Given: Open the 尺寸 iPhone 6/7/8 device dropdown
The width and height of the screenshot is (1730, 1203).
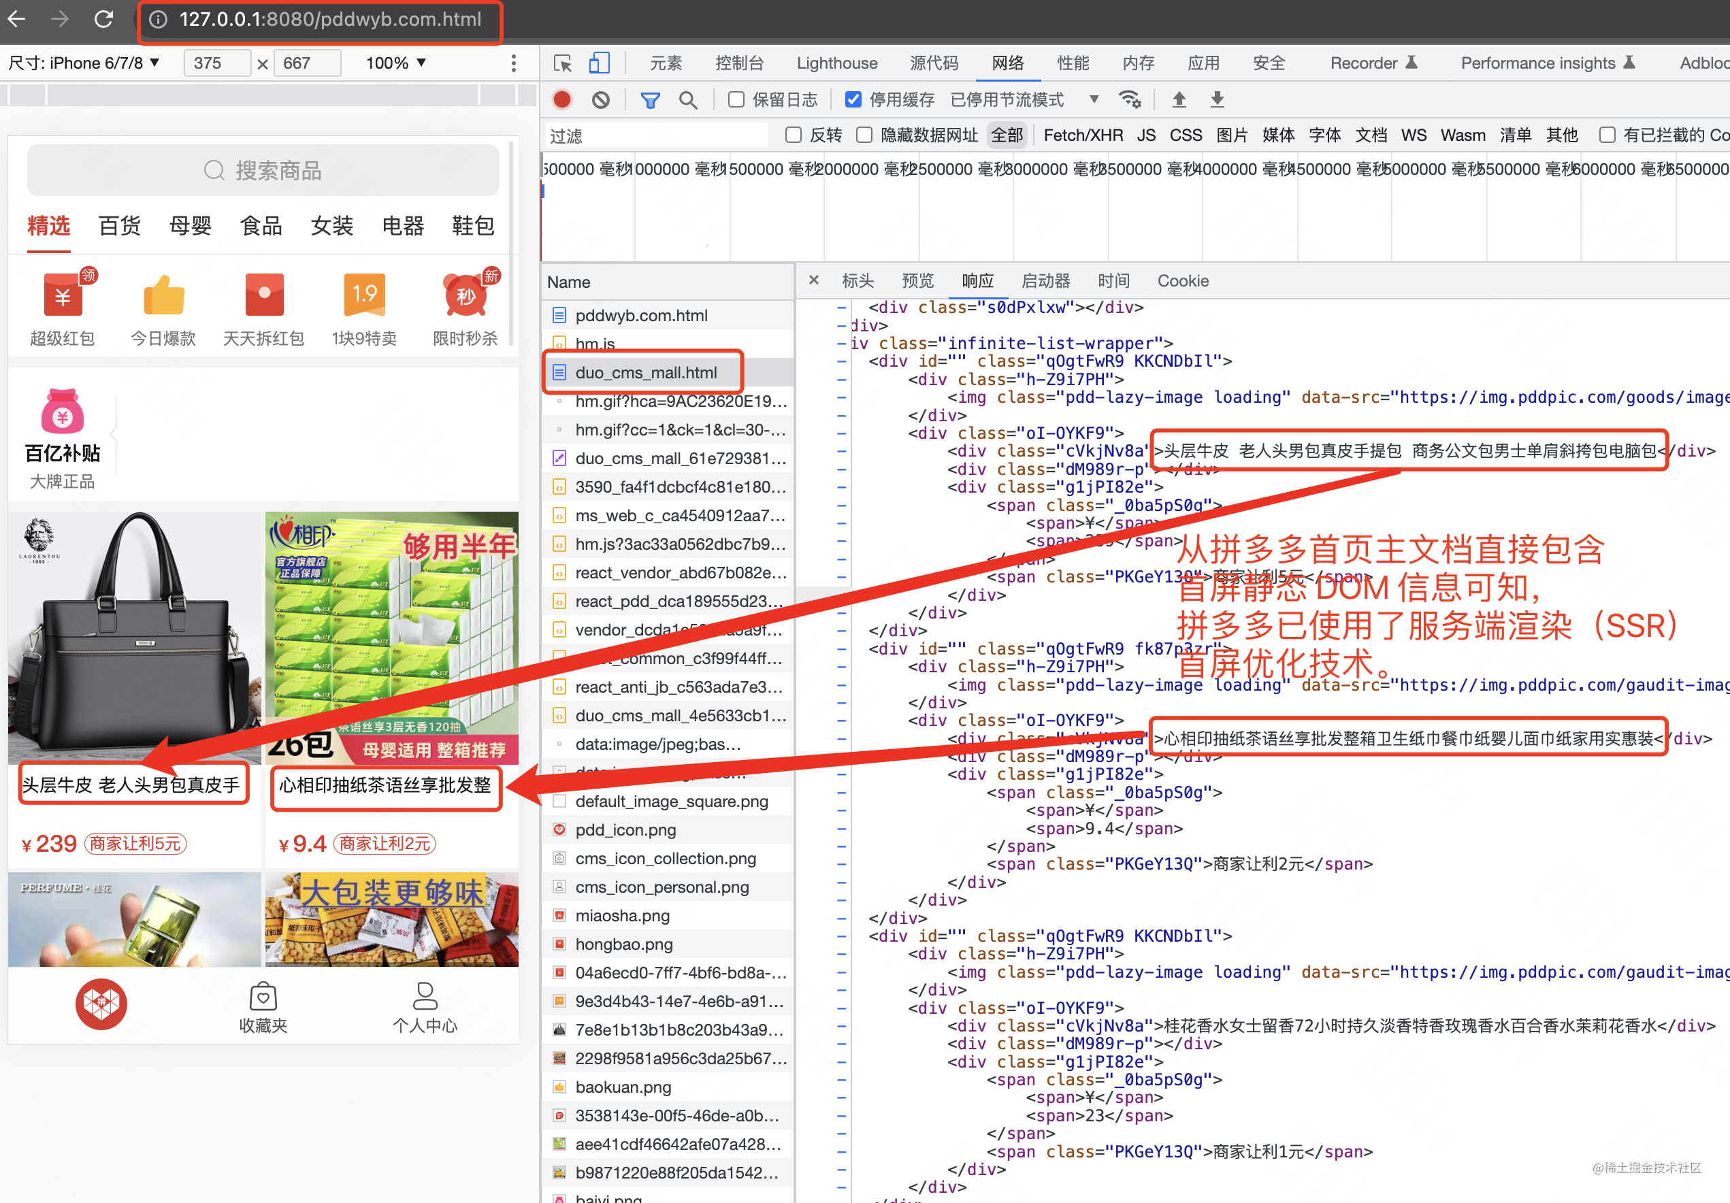Looking at the screenshot, I should (84, 63).
